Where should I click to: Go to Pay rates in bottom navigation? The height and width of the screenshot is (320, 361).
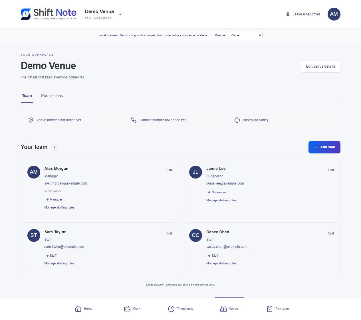(x=278, y=309)
